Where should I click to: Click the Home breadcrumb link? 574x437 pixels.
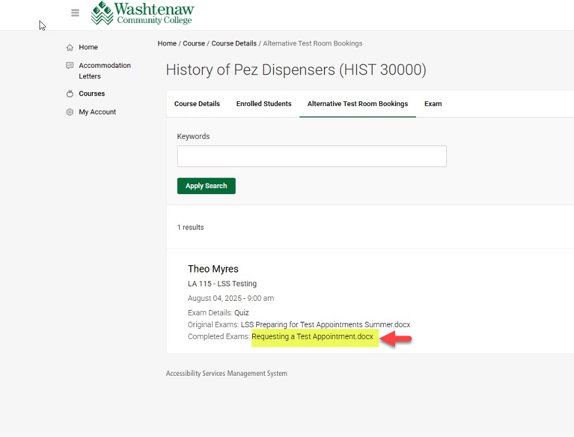click(167, 43)
